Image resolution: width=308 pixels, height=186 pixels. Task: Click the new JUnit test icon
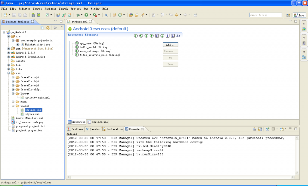point(64,15)
